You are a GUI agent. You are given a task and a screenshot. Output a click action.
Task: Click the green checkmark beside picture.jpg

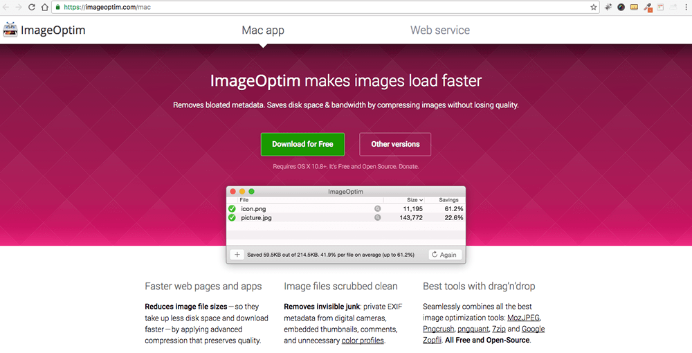coord(232,217)
